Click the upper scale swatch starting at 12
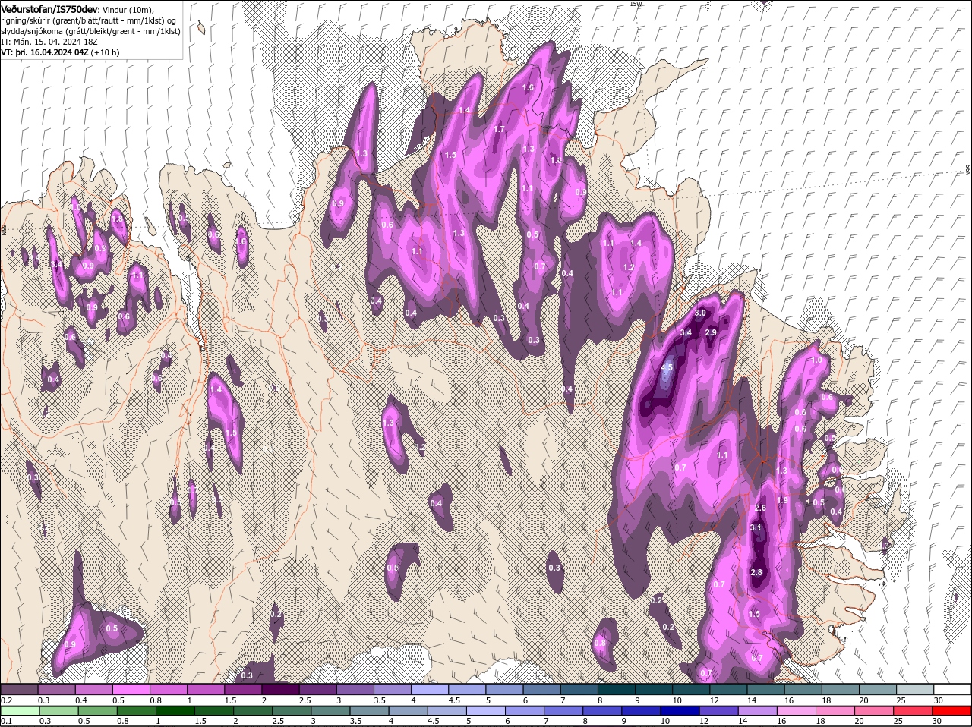Viewport: 972px width, 727px height. point(730,689)
